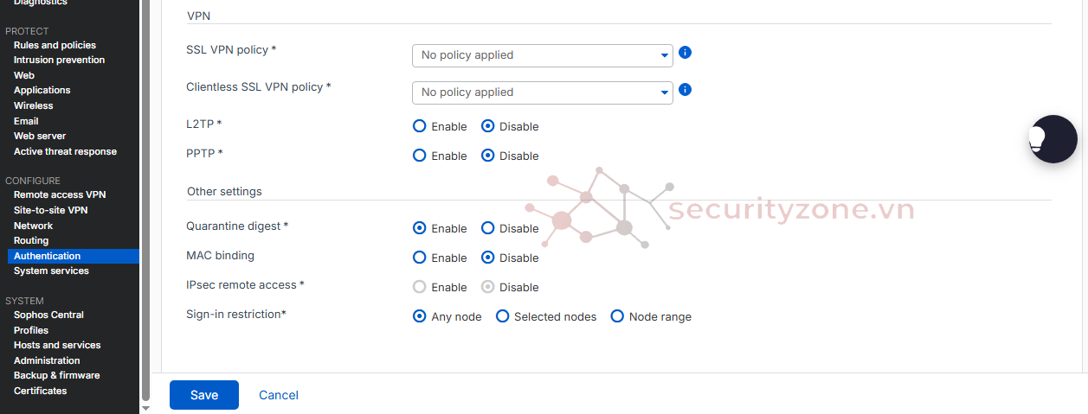Screen dimensions: 1088x414
Task: Click the info icon beside Clientless SSL VPN policy
Action: [x=685, y=90]
